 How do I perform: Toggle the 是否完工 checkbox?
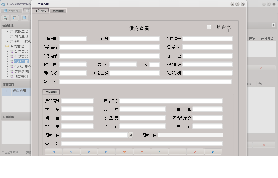[x=209, y=27]
